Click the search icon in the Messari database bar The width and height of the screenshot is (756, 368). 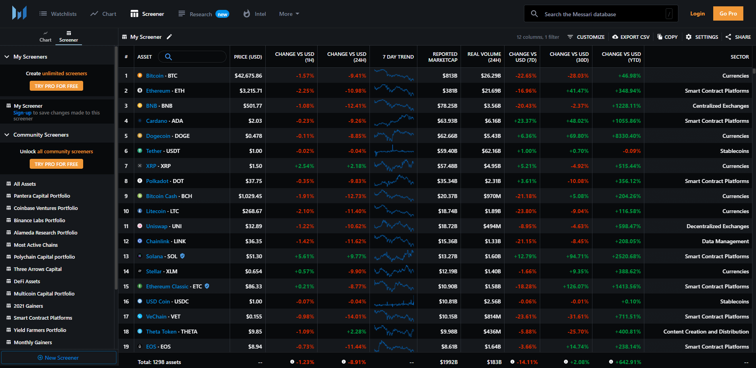click(534, 14)
